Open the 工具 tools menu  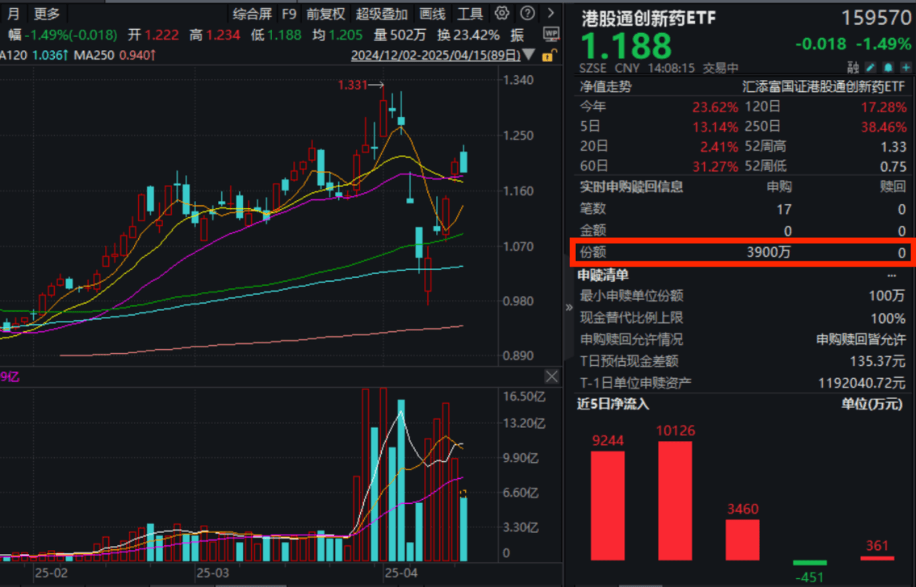click(x=470, y=13)
